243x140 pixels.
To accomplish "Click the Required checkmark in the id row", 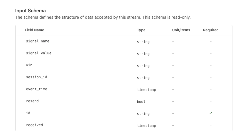I will click(211, 113).
